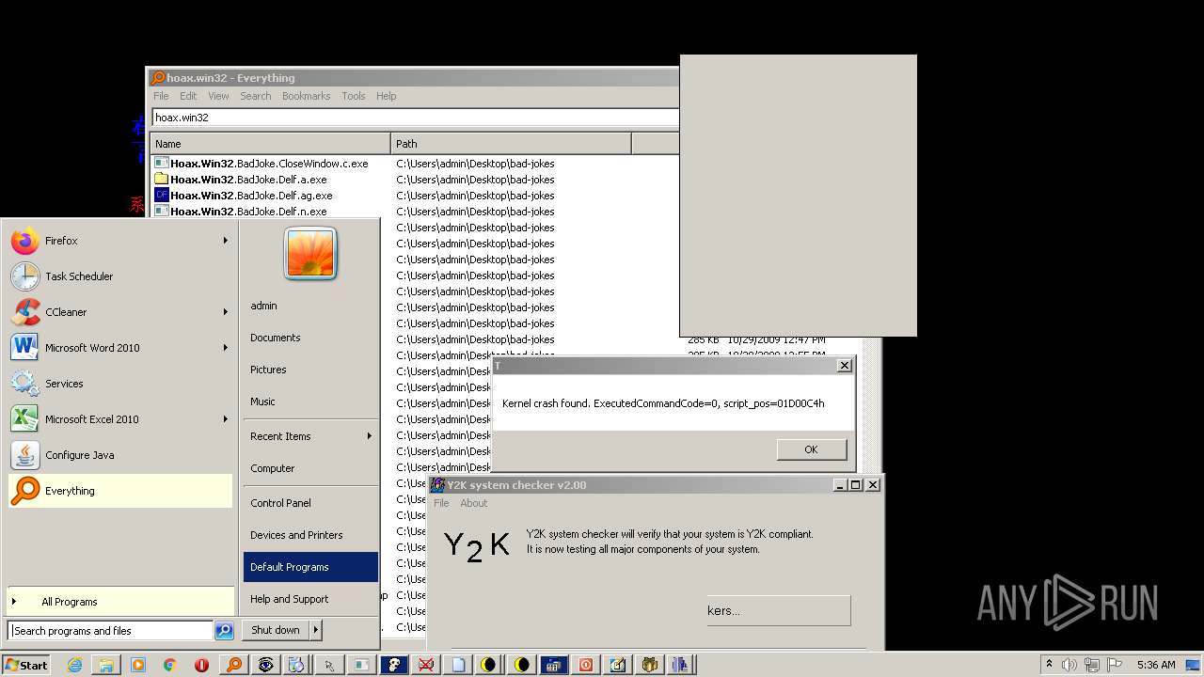Open Music from the Start menu

tap(310, 401)
